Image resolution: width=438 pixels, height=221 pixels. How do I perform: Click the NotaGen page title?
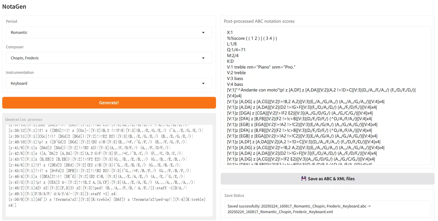pos(14,7)
